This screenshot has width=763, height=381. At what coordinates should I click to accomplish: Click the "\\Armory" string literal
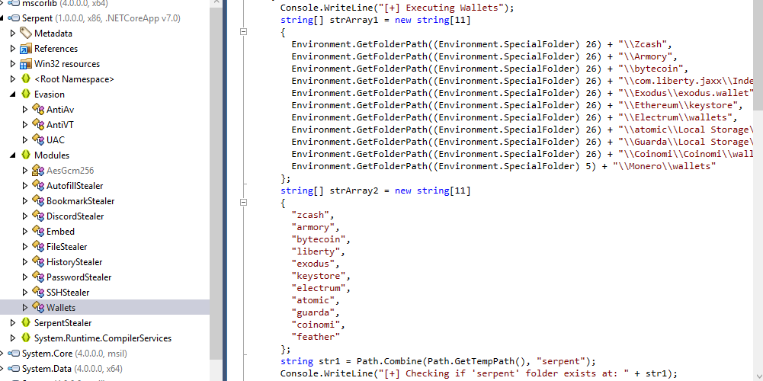point(645,56)
